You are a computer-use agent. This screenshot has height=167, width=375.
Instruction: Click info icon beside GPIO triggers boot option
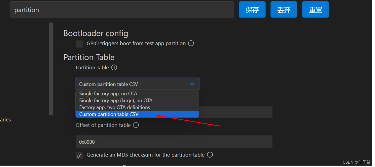[x=191, y=43]
